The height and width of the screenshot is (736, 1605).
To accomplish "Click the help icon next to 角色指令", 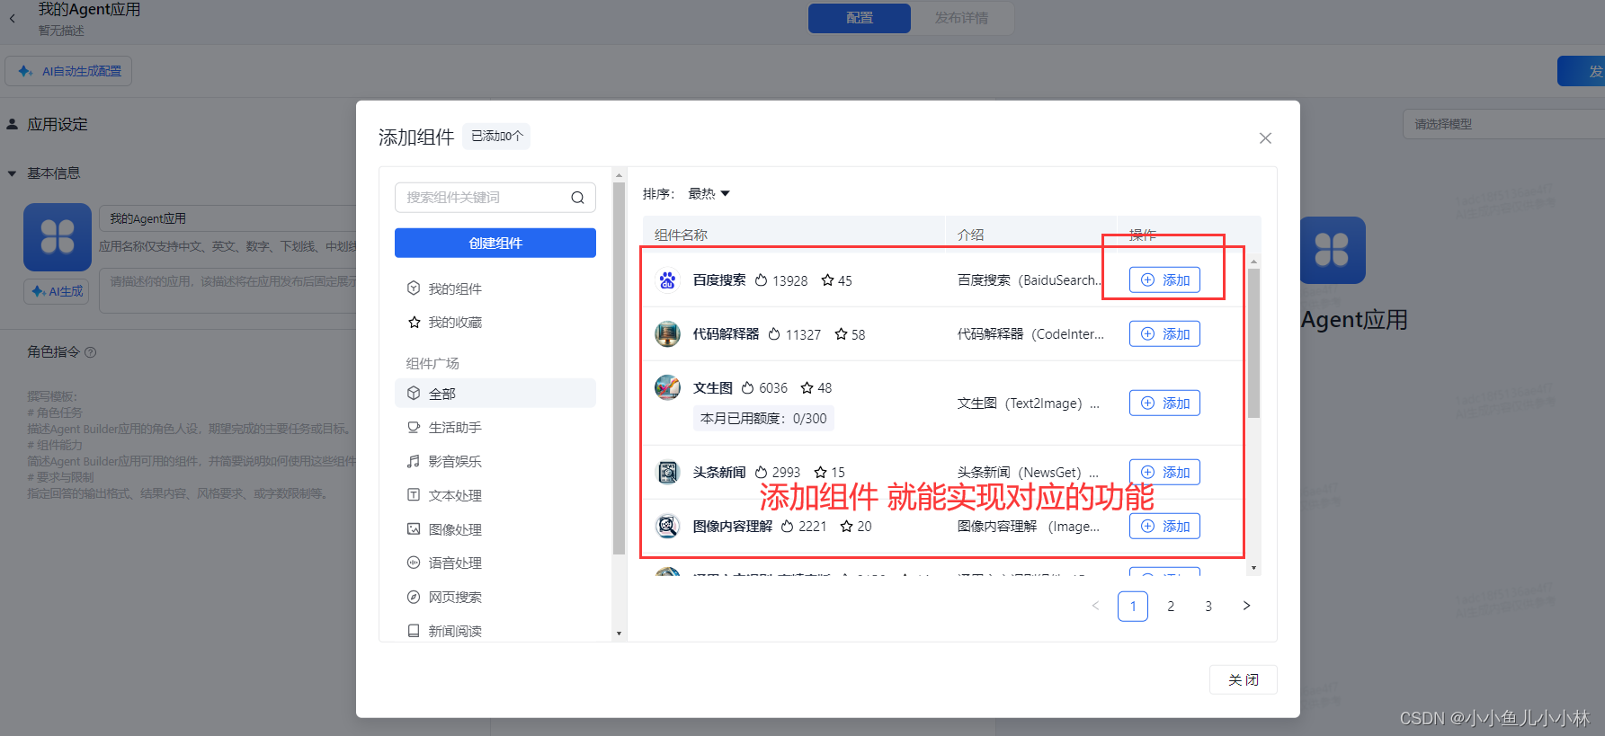I will point(90,352).
